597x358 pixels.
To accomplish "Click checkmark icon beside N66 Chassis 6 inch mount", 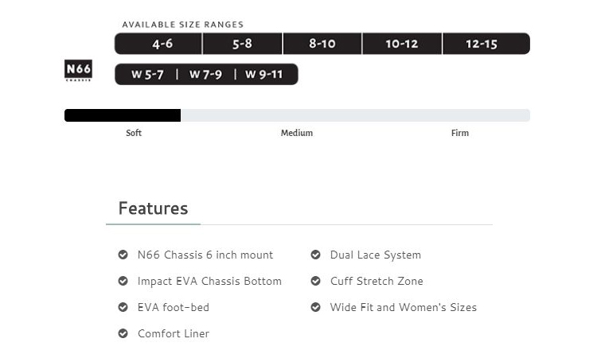I will click(x=123, y=255).
